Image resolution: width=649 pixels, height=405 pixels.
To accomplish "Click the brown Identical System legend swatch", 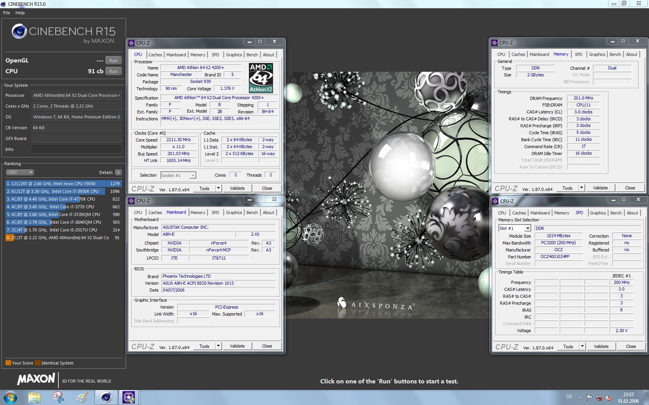I will [x=37, y=363].
